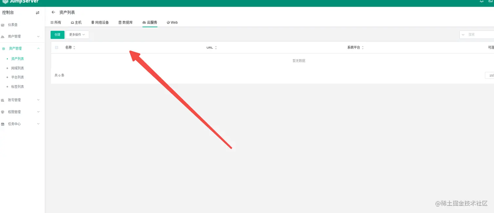Click the JumpServer logo icon
Screen dimensions: 494x213
[5, 1]
